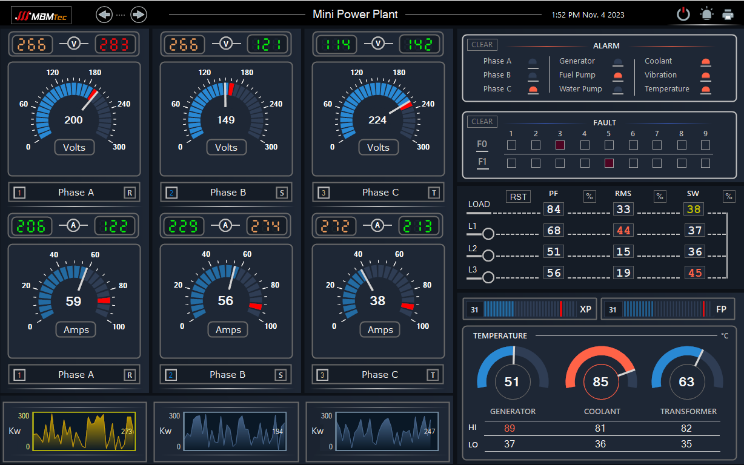Click the printer icon
The image size is (744, 465).
pos(728,15)
